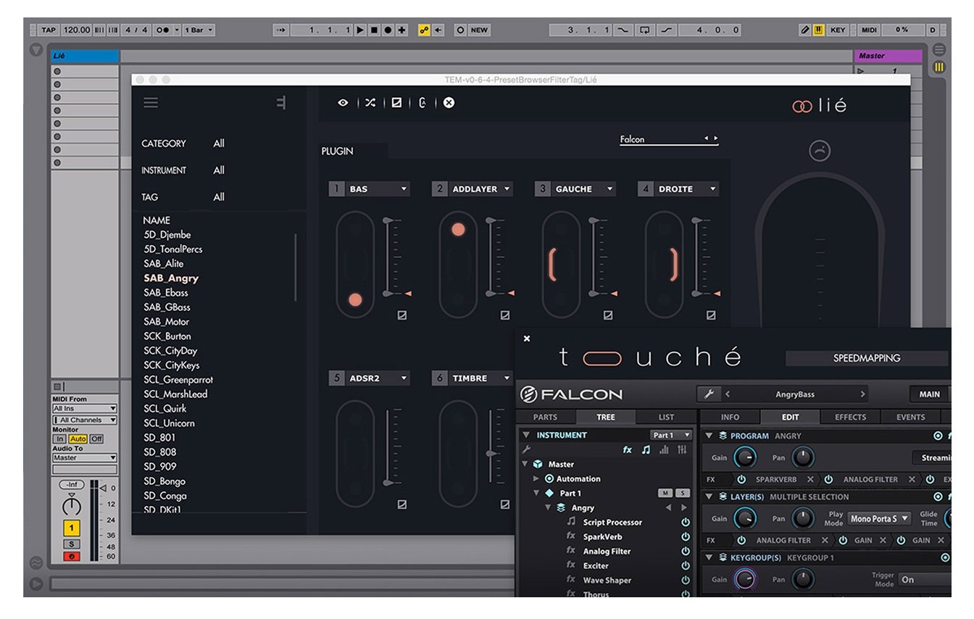Go to next preset after AngryBass

coord(862,394)
